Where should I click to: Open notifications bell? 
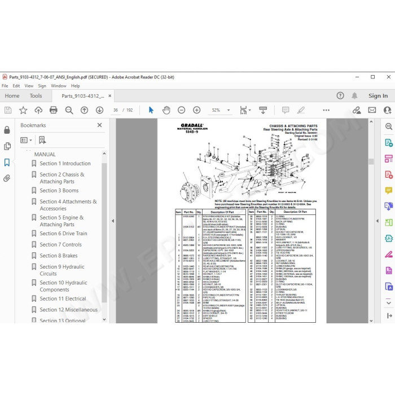pos(354,96)
